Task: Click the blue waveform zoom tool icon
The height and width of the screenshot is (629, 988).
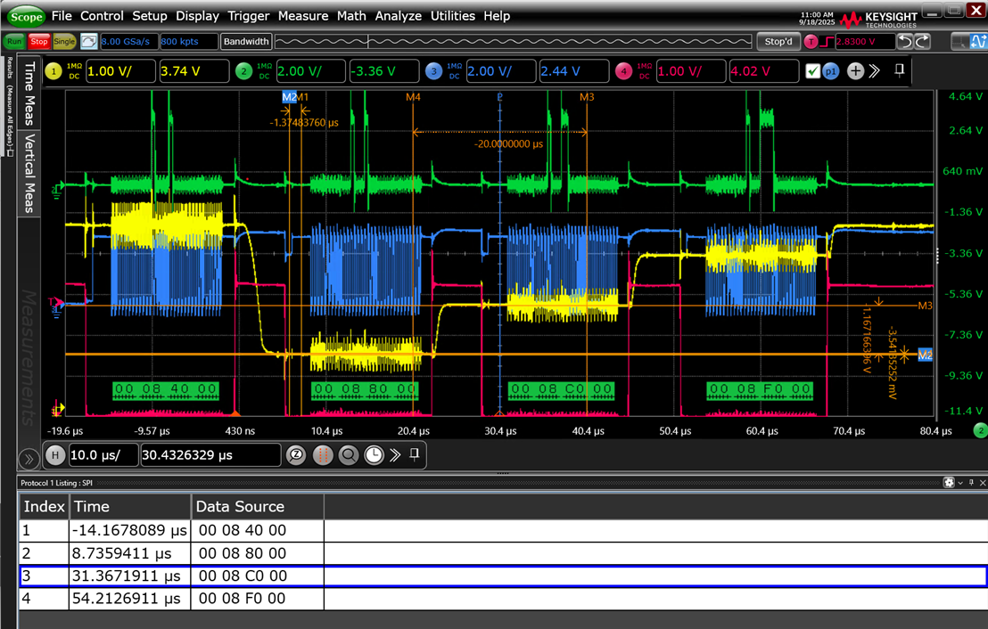Action: [x=978, y=42]
